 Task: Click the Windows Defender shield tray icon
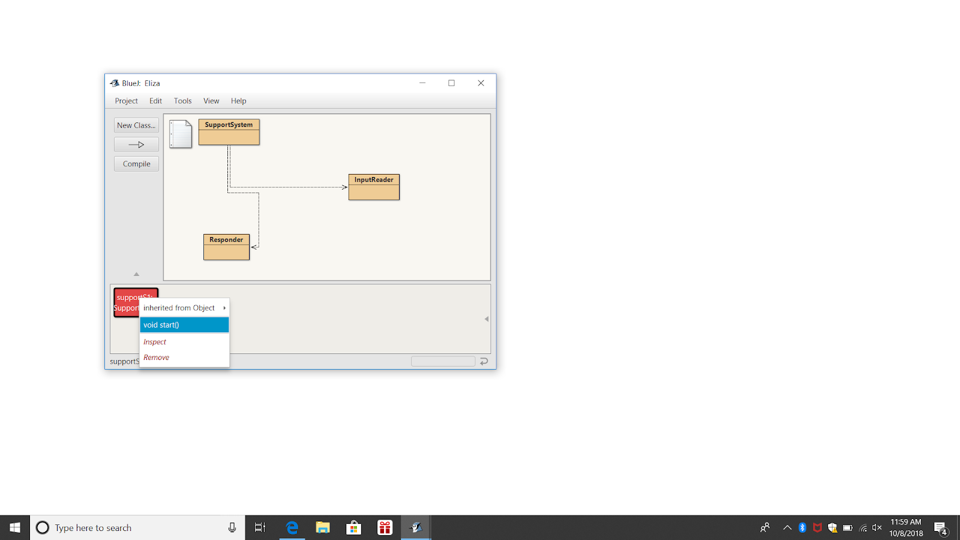(x=832, y=527)
